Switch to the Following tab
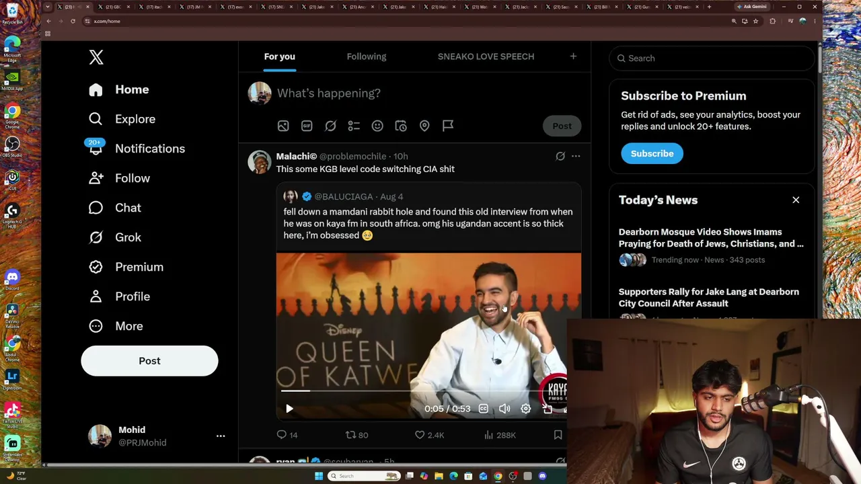861x484 pixels. point(367,56)
